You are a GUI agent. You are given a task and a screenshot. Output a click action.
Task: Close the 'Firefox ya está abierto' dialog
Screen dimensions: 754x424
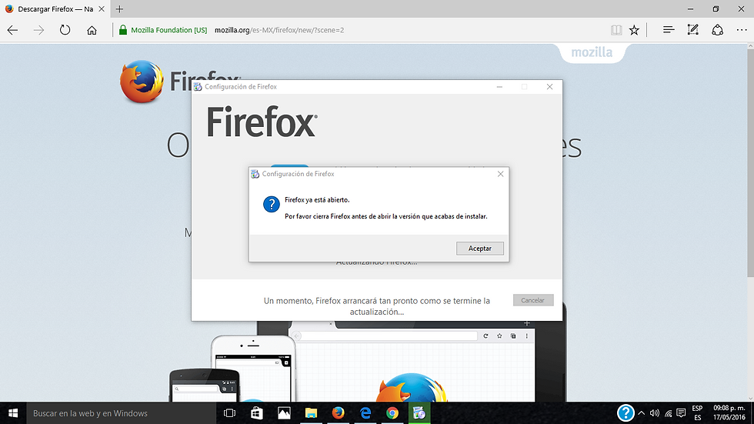(500, 174)
